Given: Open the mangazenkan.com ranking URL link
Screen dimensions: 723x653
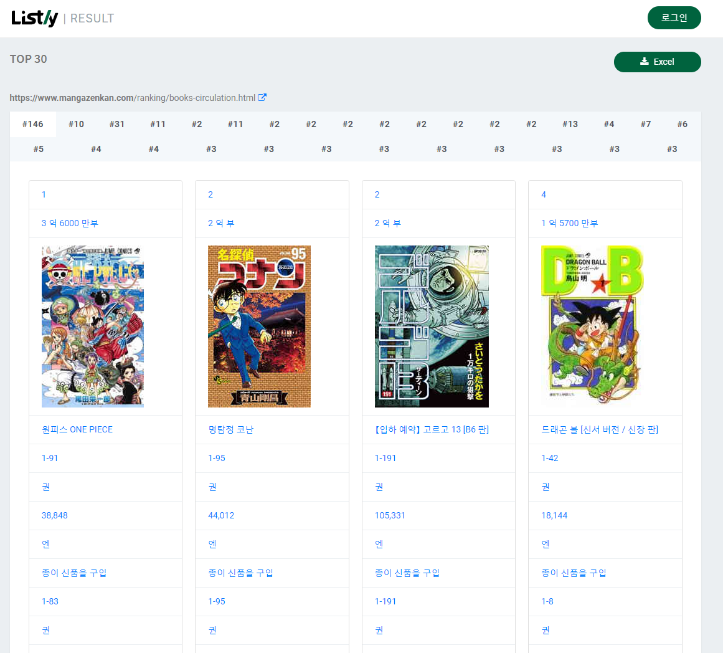Looking at the screenshot, I should click(133, 98).
